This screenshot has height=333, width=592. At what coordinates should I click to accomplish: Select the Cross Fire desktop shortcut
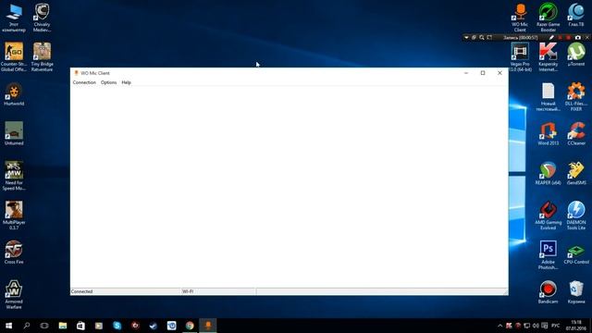click(x=14, y=253)
